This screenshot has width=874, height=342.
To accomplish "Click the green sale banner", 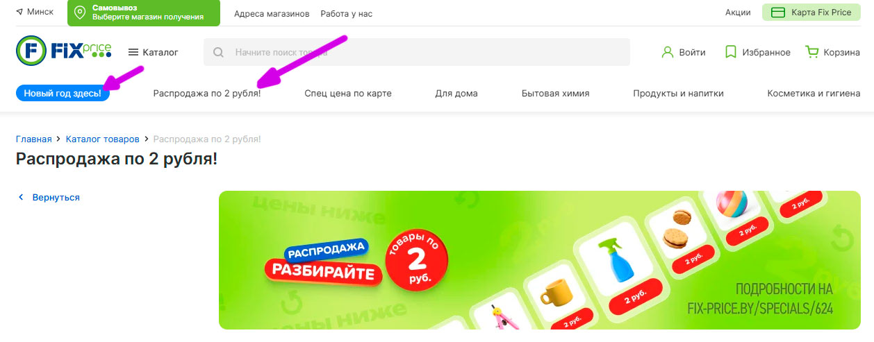I will click(540, 260).
